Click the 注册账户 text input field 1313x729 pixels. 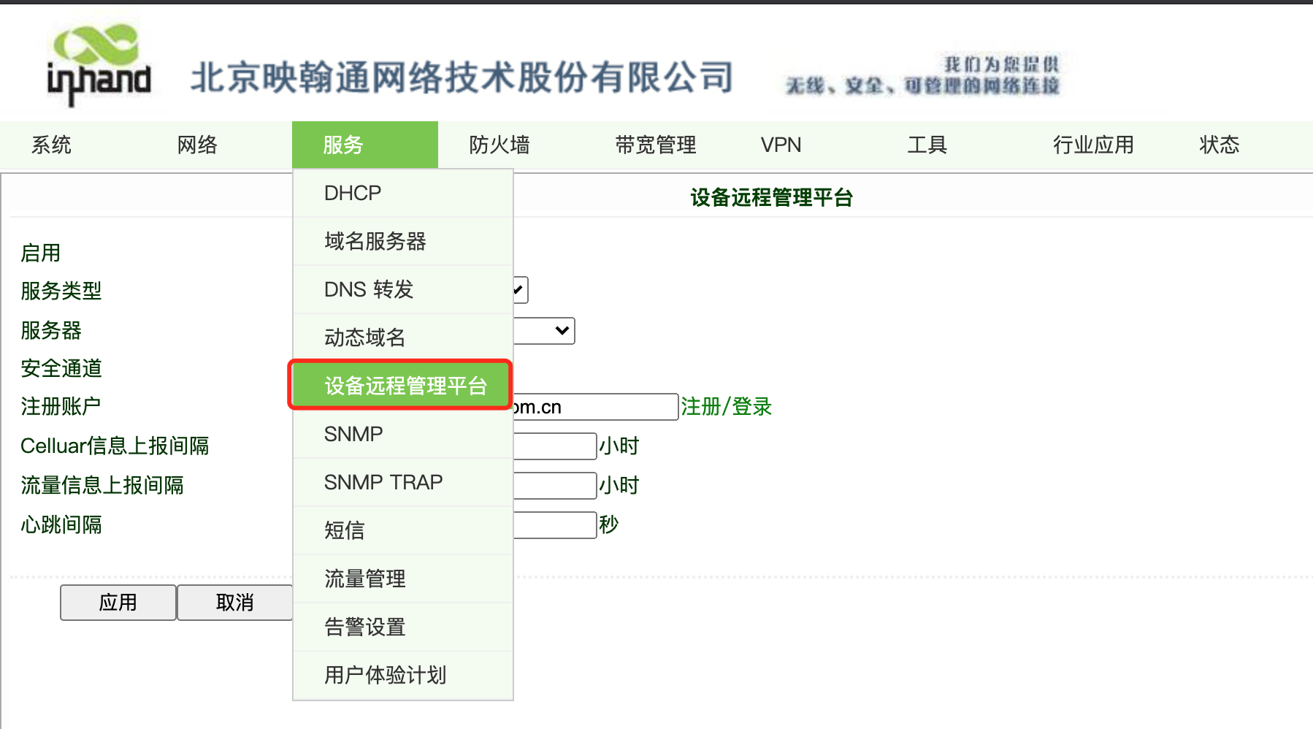595,407
